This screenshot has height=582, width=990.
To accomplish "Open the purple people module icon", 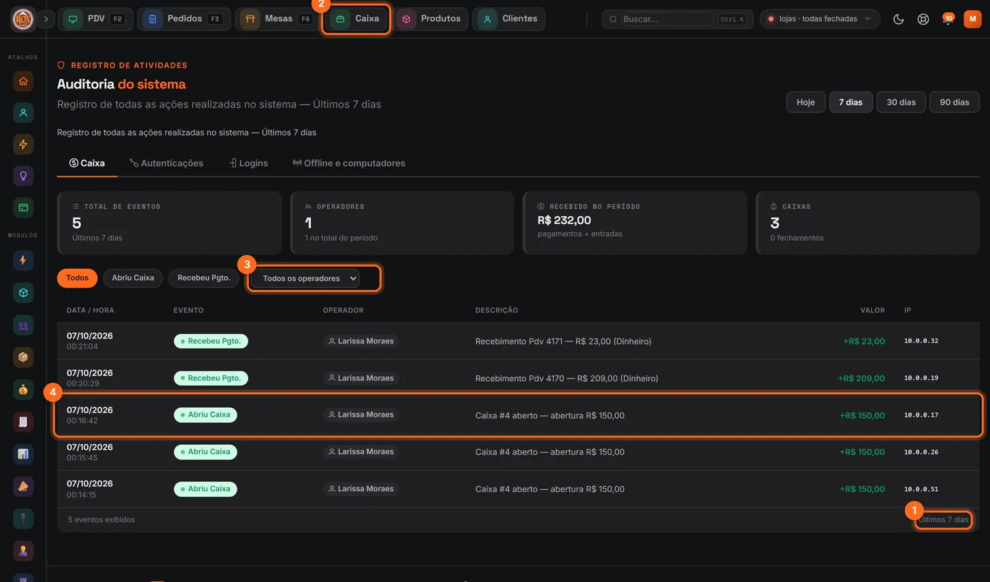I will pos(23,325).
